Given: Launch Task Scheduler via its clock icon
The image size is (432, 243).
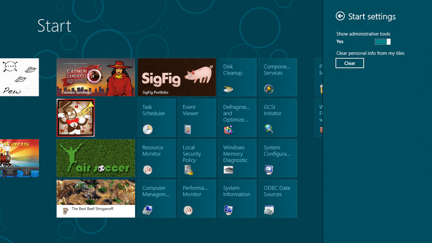Looking at the screenshot, I should [148, 129].
